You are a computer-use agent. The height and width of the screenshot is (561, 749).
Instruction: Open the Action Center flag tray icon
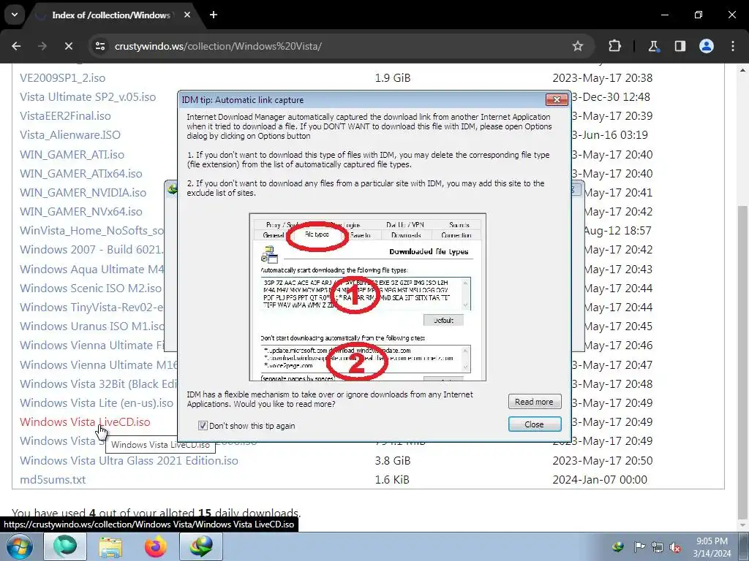click(639, 546)
